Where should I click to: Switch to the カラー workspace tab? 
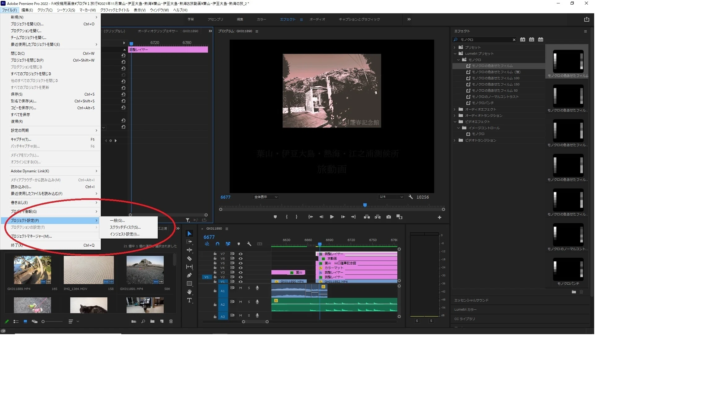(261, 19)
